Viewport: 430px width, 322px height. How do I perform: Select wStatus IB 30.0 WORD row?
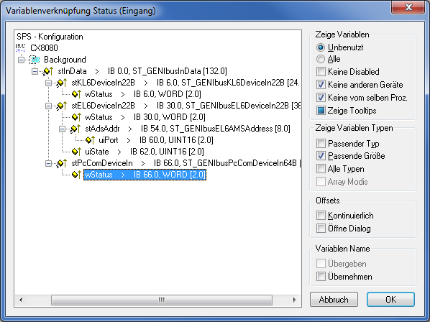[x=145, y=117]
